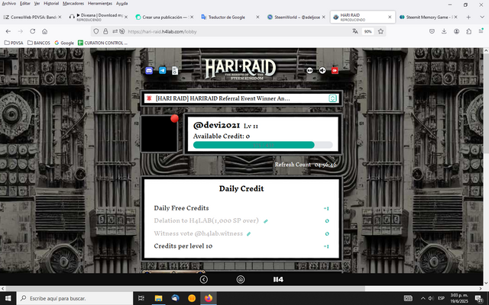Screen dimensions: 489x305
Task: List all tabs dropdown arrow
Action: [x=482, y=17]
